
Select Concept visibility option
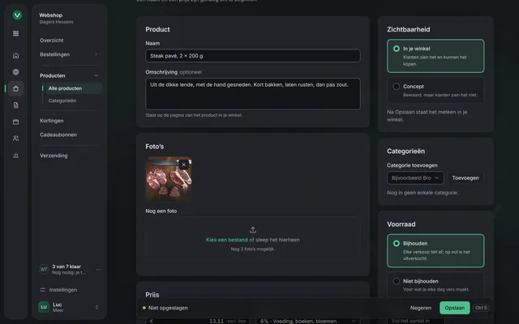435,90
